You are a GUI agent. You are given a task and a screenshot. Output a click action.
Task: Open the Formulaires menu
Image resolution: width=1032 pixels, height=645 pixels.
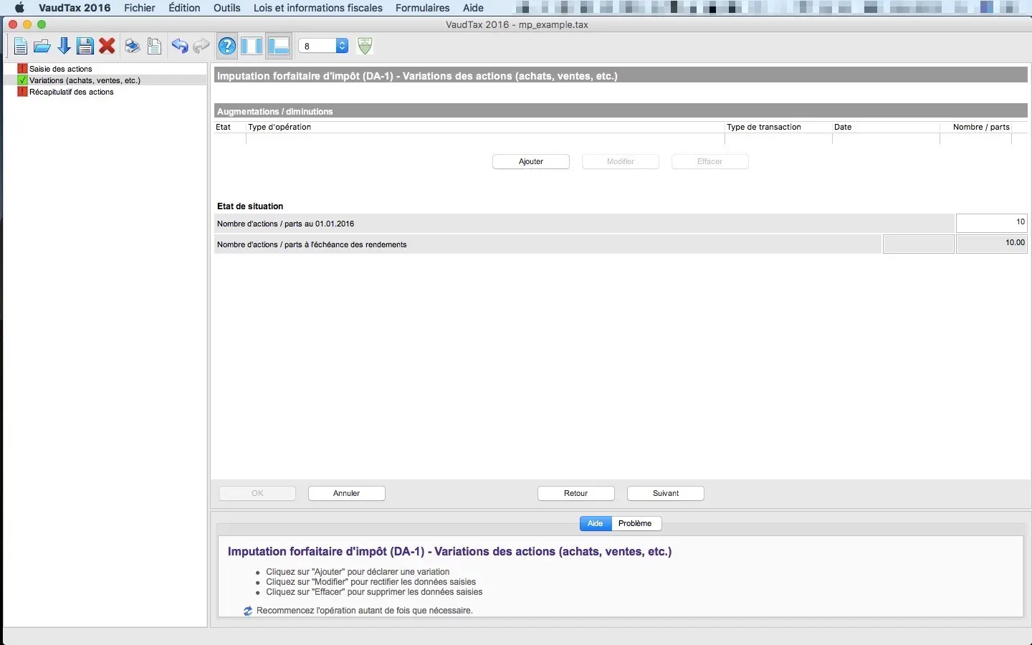(423, 8)
